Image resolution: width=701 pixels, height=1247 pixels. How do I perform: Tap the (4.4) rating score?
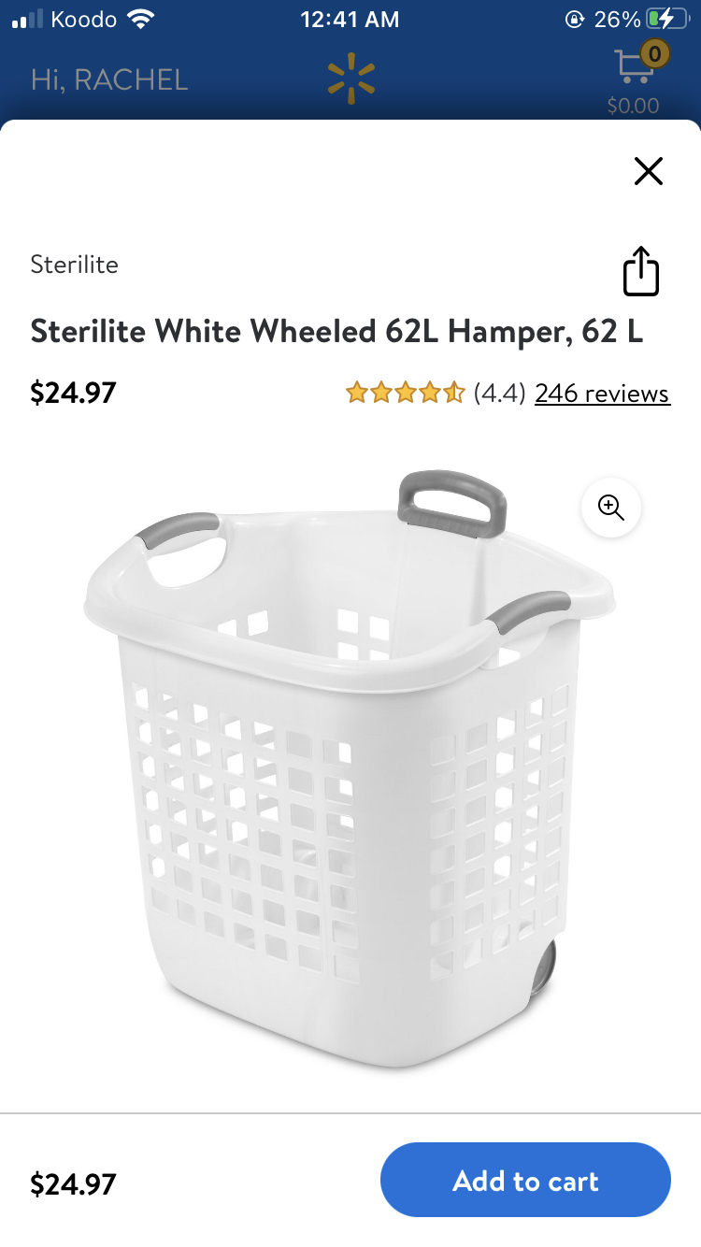(x=500, y=394)
